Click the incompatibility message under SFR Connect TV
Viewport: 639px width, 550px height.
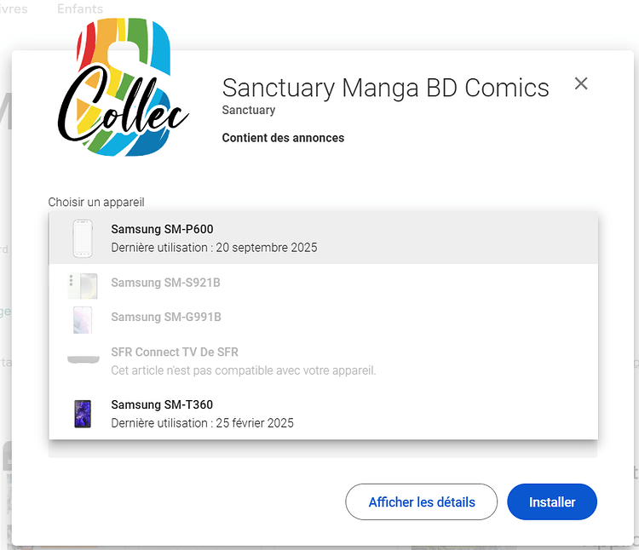[x=243, y=370]
